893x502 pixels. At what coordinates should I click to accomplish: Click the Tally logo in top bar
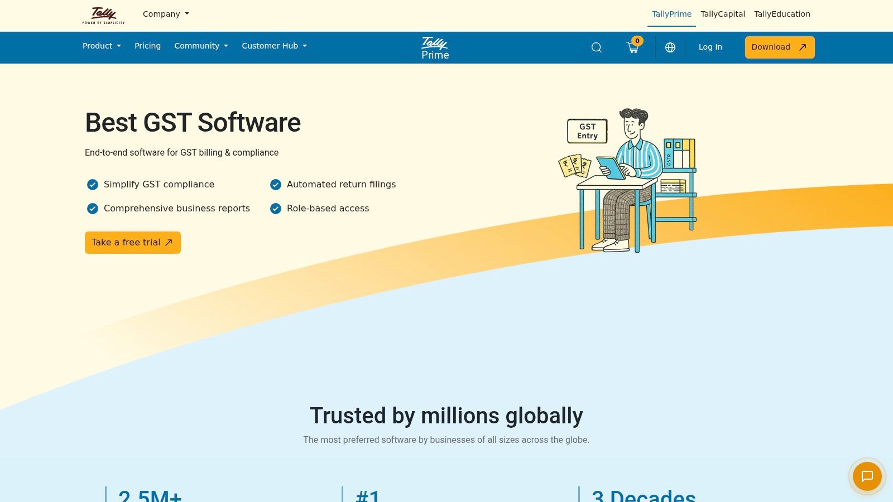(104, 15)
